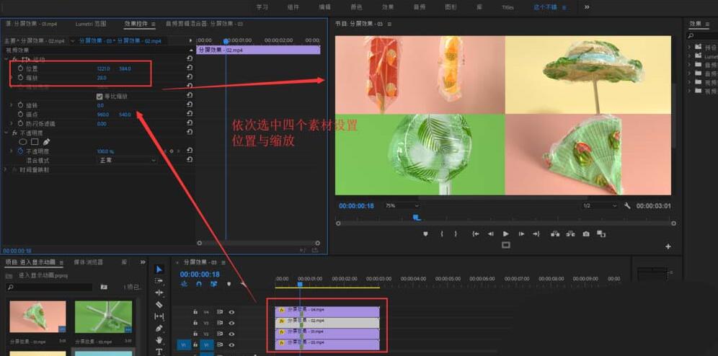
Task: Hide track V4 using its eye icon
Action: pos(231,312)
